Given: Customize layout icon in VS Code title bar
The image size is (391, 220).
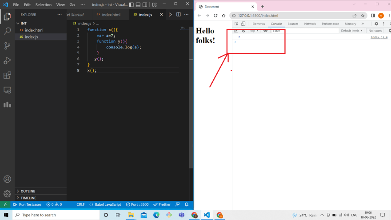Looking at the screenshot, I should (154, 5).
